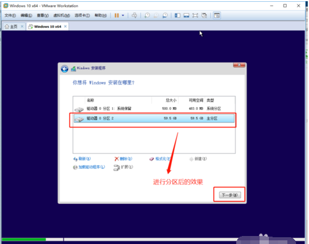
Task: Click the 下一步(N) button
Action: click(x=230, y=195)
